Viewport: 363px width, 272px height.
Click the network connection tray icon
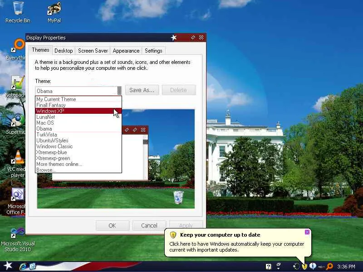[279, 266]
